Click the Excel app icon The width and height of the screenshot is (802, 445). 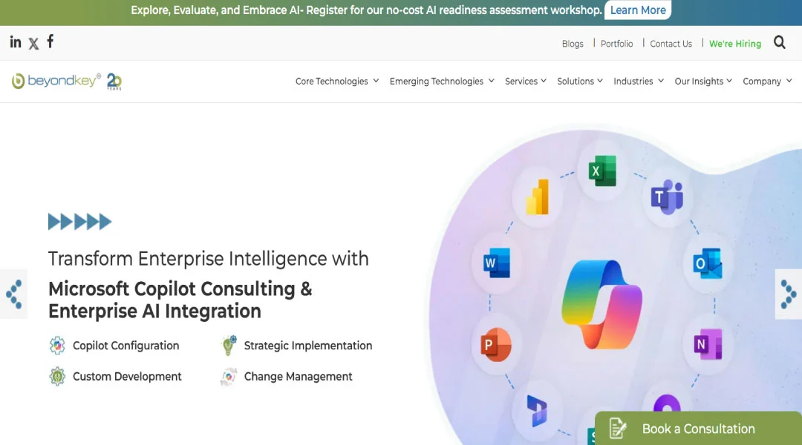click(x=601, y=171)
